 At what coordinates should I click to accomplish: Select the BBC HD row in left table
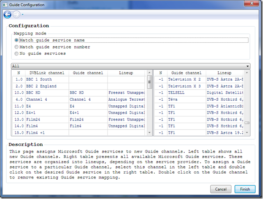[78, 93]
